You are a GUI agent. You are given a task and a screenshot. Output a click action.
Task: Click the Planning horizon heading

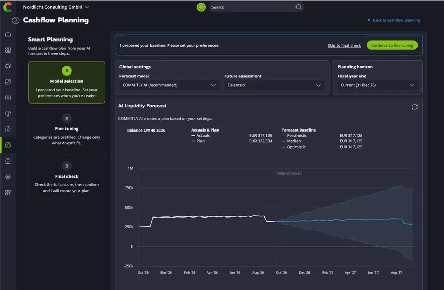(x=355, y=67)
